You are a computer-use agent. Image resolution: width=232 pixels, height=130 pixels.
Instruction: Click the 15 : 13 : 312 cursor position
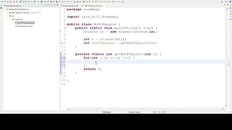click(x=159, y=112)
